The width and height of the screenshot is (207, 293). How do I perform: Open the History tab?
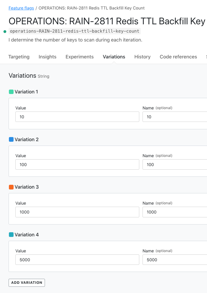[x=142, y=57]
